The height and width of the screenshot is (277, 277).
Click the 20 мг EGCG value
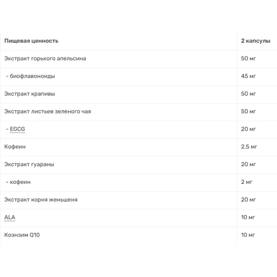[x=248, y=129]
